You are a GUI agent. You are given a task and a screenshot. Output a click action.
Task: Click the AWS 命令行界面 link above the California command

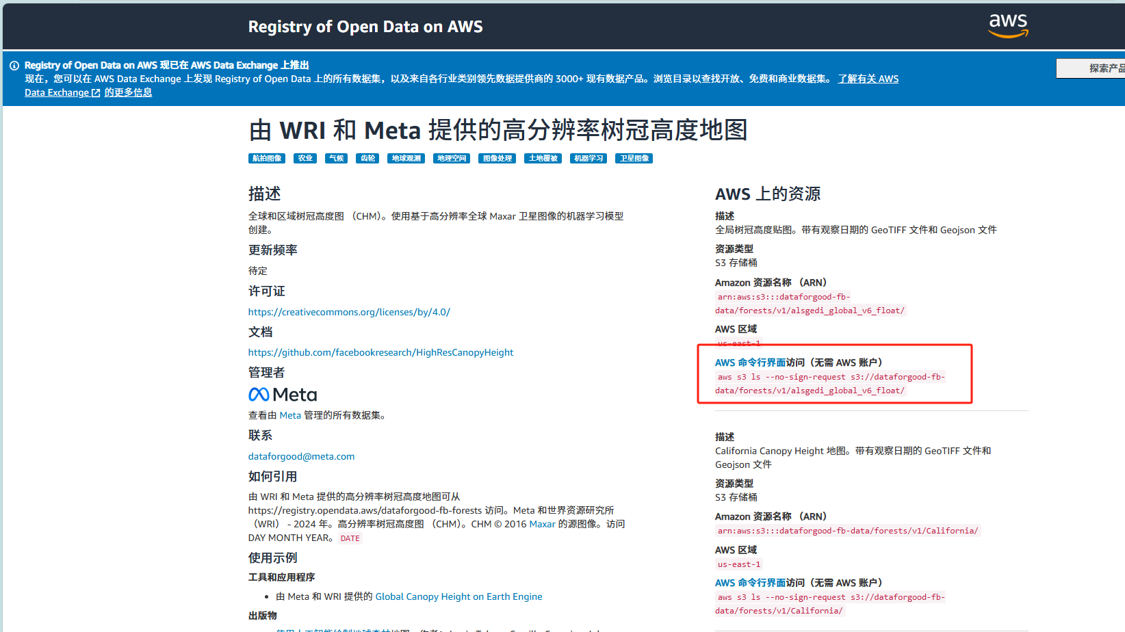pos(751,583)
